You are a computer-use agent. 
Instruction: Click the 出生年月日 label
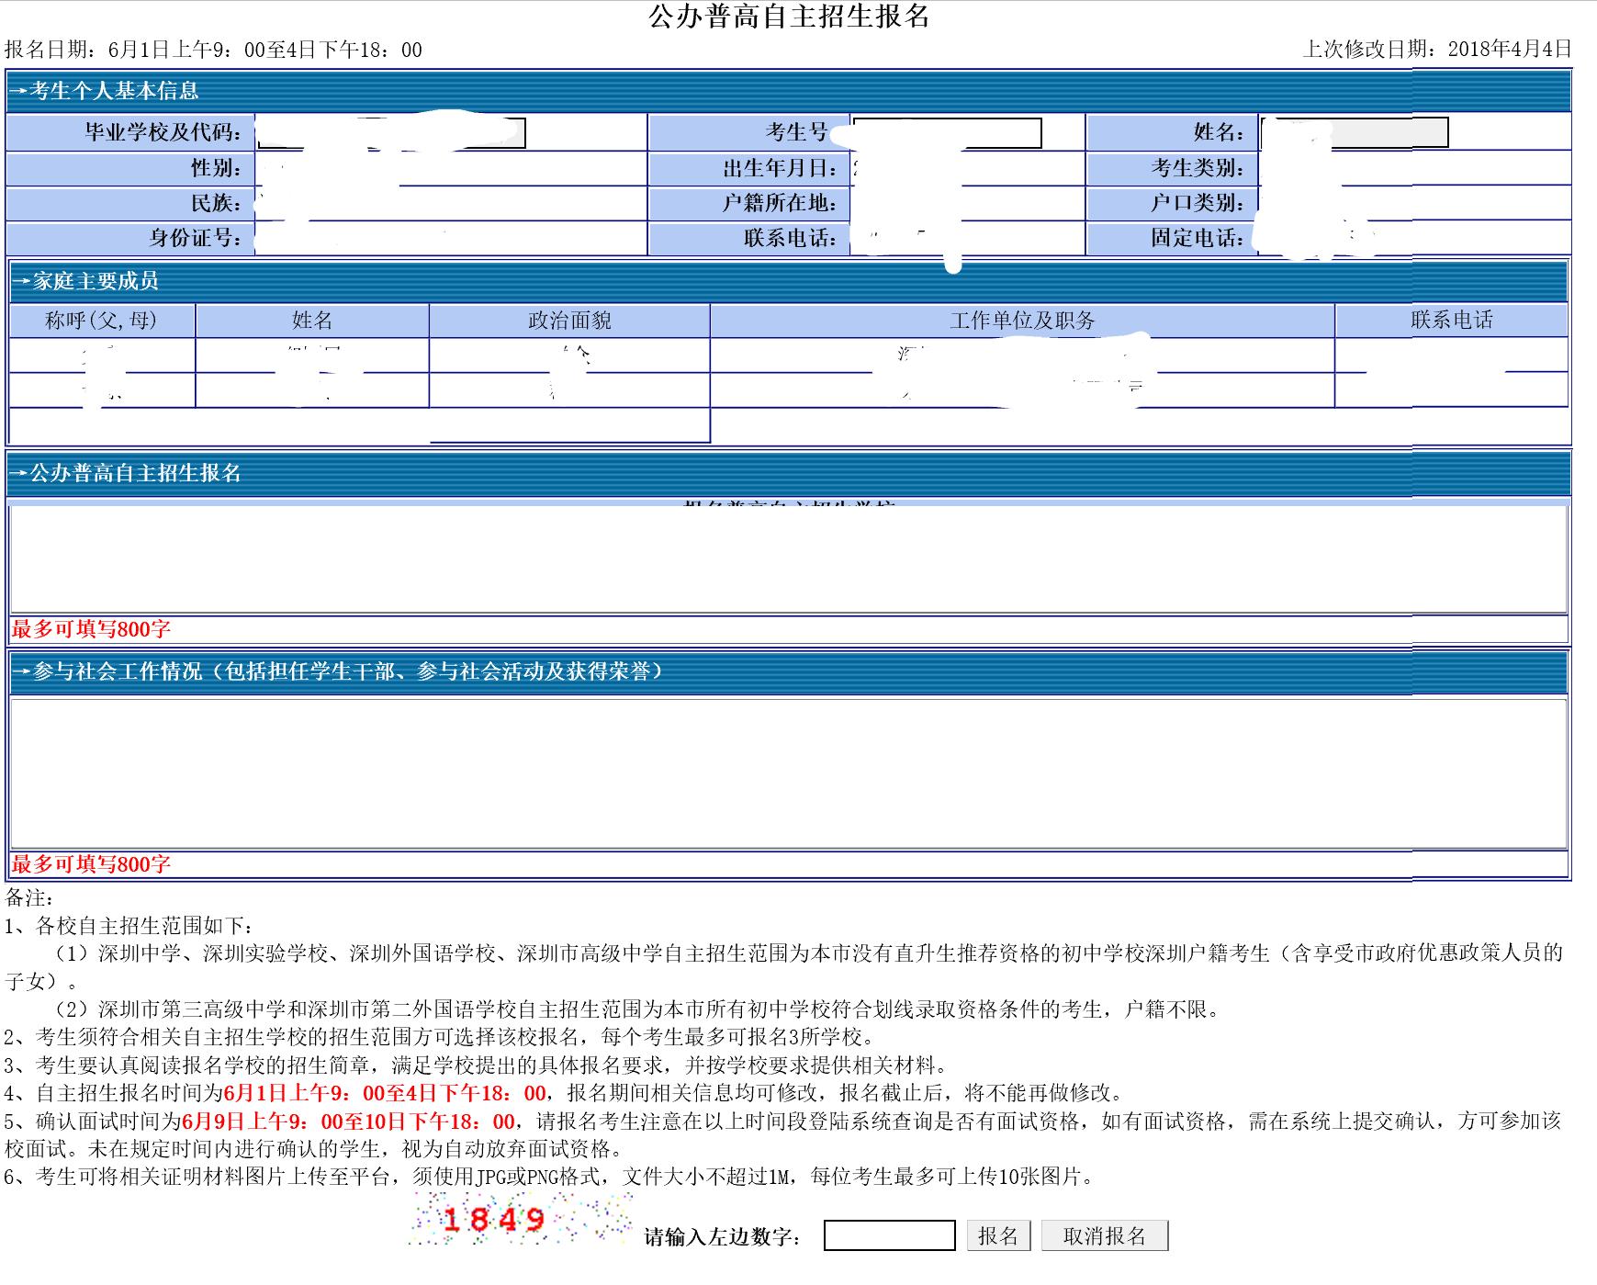(781, 168)
